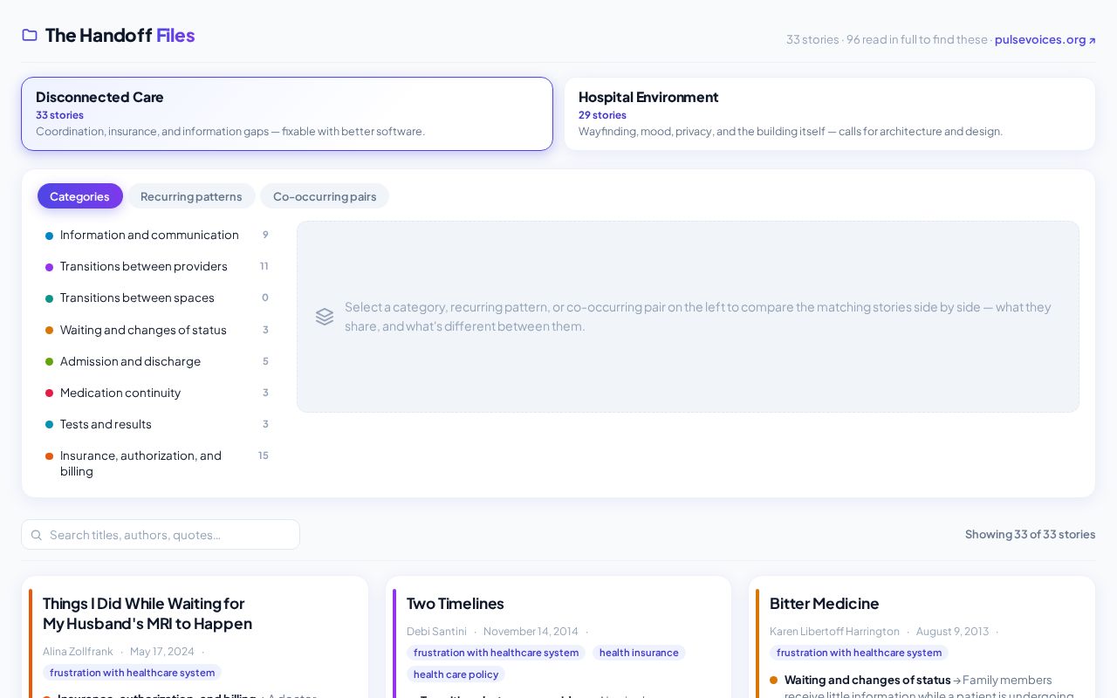Choose the Tests and results category

coord(157,424)
